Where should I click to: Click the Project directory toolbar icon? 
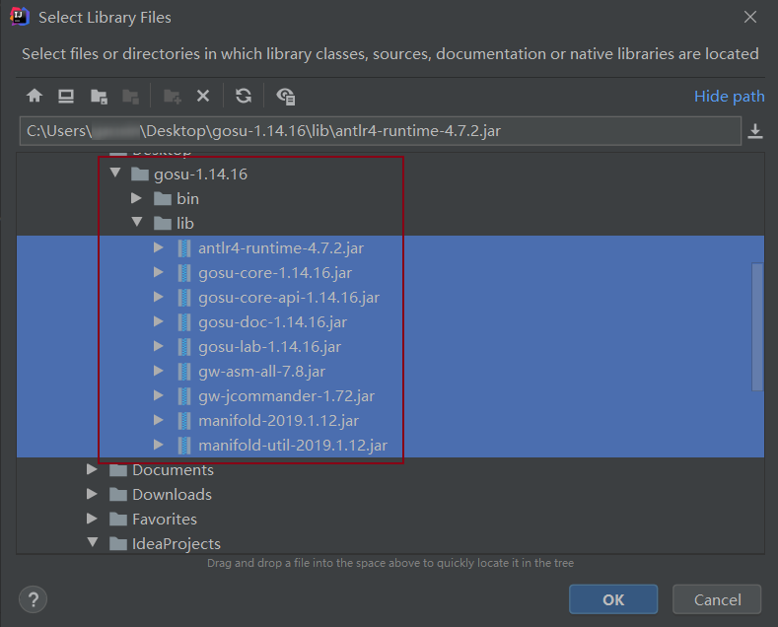click(x=99, y=96)
